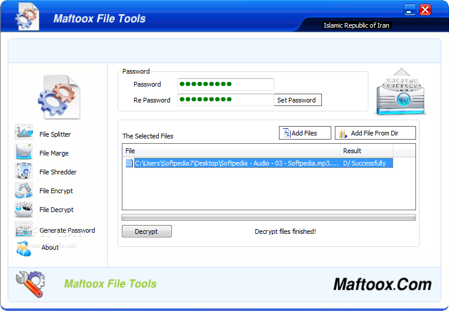The width and height of the screenshot is (449, 311).
Task: Click the Add Files button
Action: pyautogui.click(x=305, y=133)
